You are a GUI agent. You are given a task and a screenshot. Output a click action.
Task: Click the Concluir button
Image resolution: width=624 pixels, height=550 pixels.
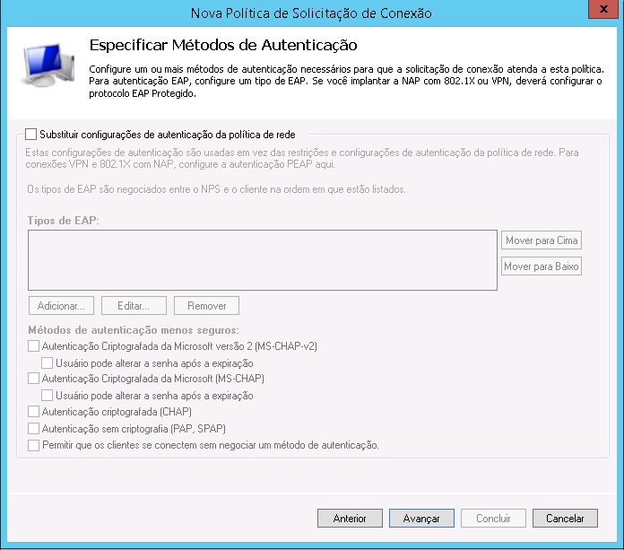(493, 518)
